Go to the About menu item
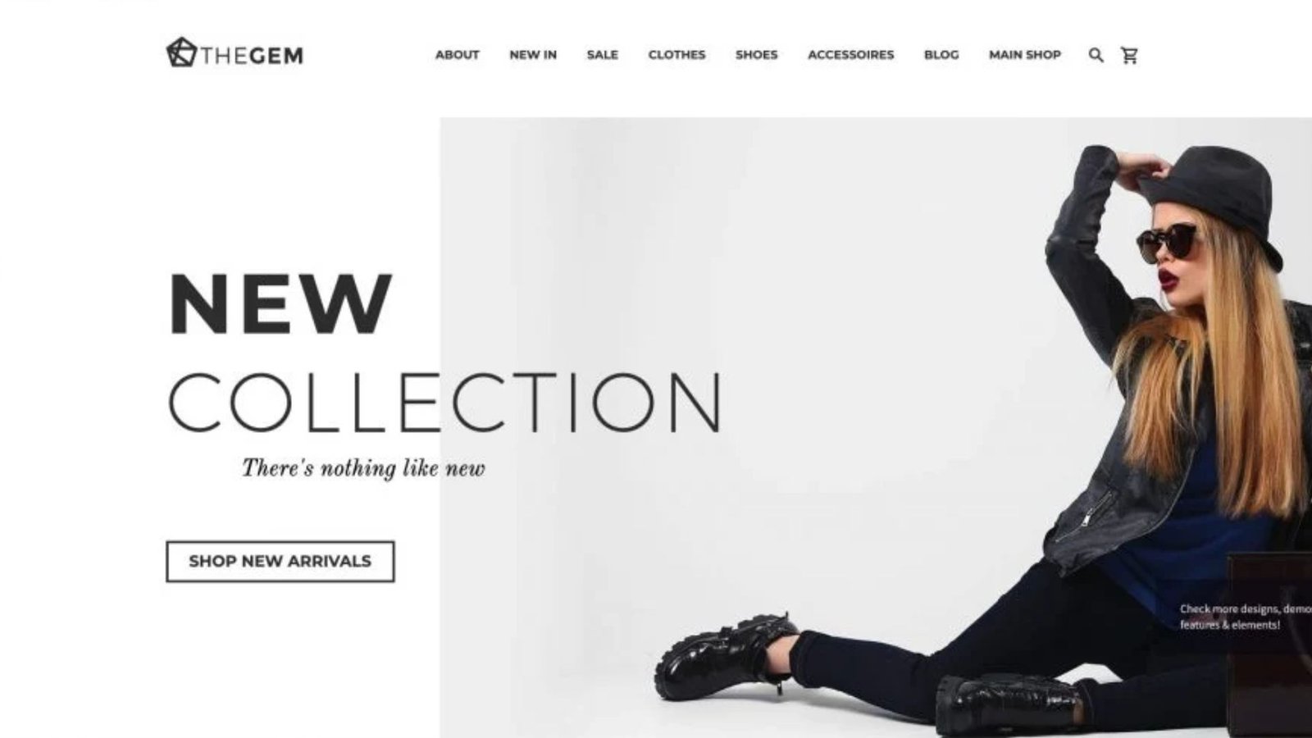This screenshot has height=738, width=1312. coord(457,55)
